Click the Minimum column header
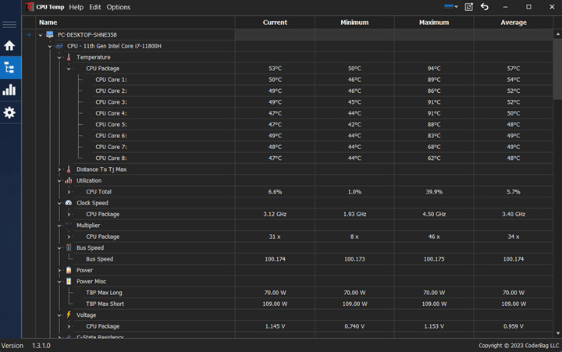Image resolution: width=562 pixels, height=352 pixels. (x=354, y=22)
